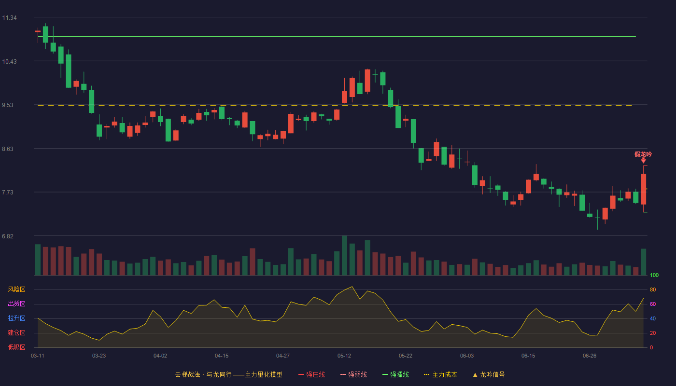Click the 10.43 price axis label
676x386 pixels.
coord(10,62)
